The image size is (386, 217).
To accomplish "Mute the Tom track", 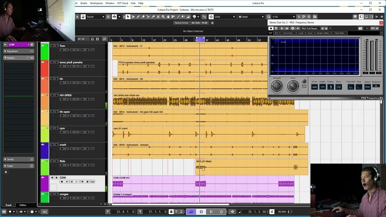I will 52,46.
